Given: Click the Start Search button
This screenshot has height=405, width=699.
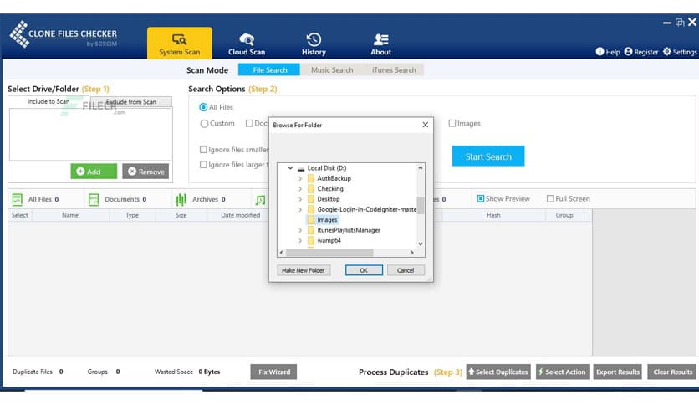Looking at the screenshot, I should coord(488,156).
